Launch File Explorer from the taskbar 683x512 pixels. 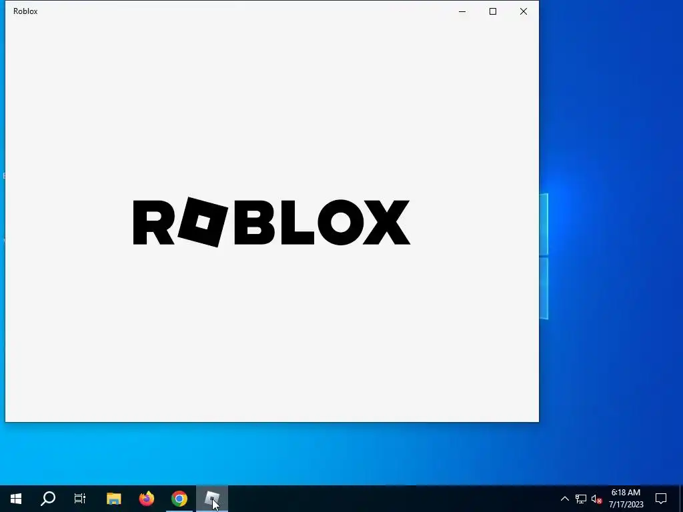click(113, 499)
